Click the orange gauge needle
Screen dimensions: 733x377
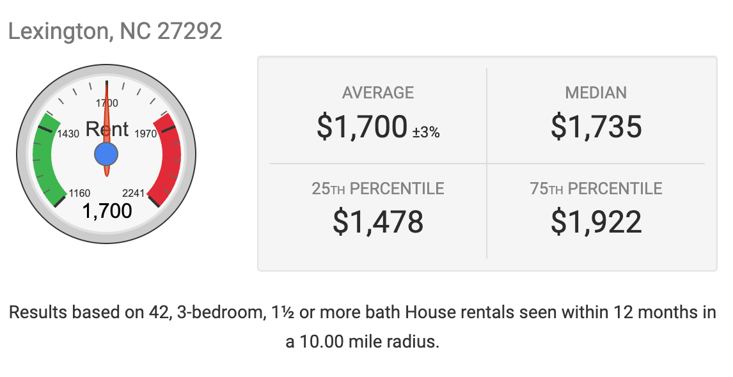107,130
